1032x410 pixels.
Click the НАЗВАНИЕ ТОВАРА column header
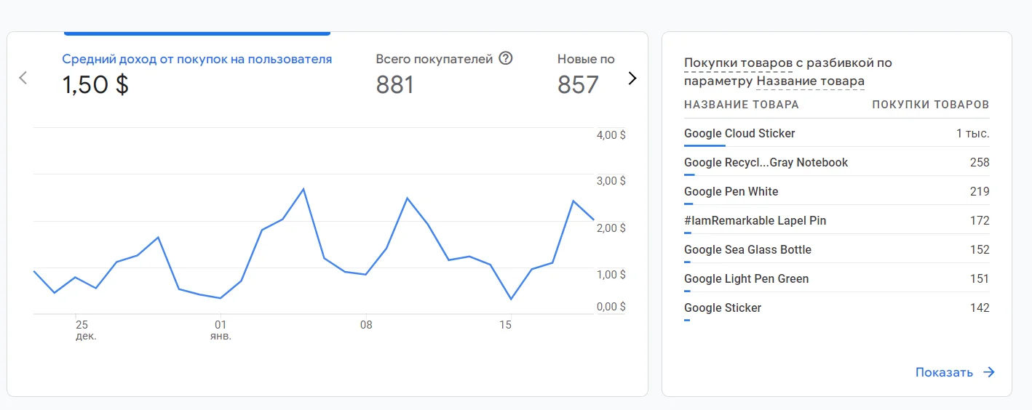[741, 105]
